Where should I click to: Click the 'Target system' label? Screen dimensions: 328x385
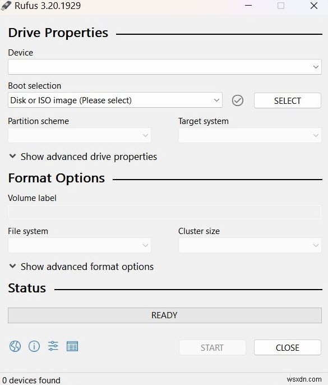coord(204,121)
